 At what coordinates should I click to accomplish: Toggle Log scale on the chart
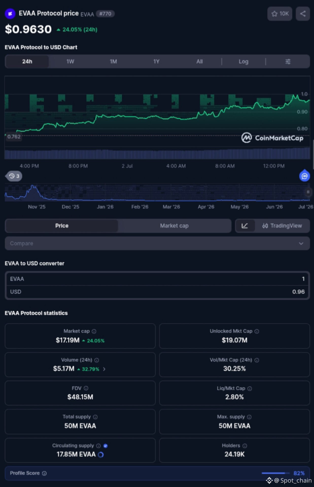tap(243, 62)
